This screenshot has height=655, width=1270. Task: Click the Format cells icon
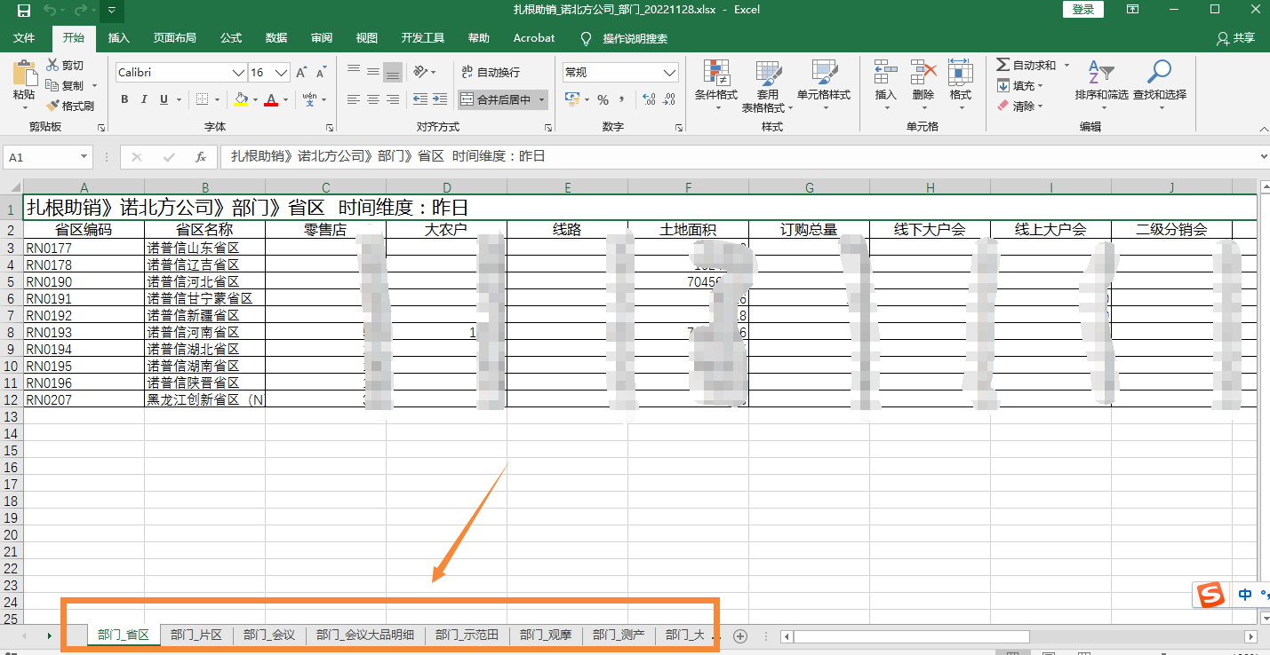point(960,73)
